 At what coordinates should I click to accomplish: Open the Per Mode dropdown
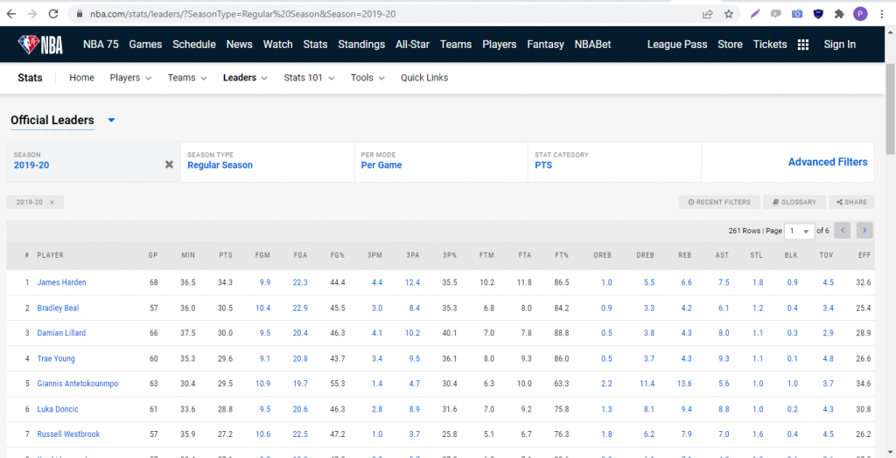click(441, 163)
